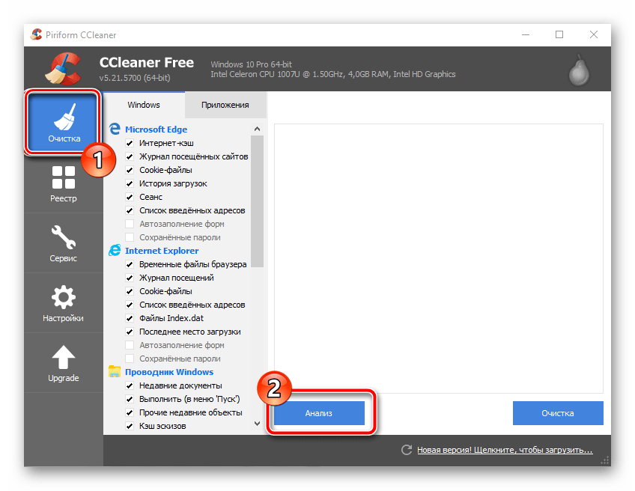Uncheck Прочие недавние объекты checkbox
Image resolution: width=635 pixels, height=491 pixels.
[130, 412]
